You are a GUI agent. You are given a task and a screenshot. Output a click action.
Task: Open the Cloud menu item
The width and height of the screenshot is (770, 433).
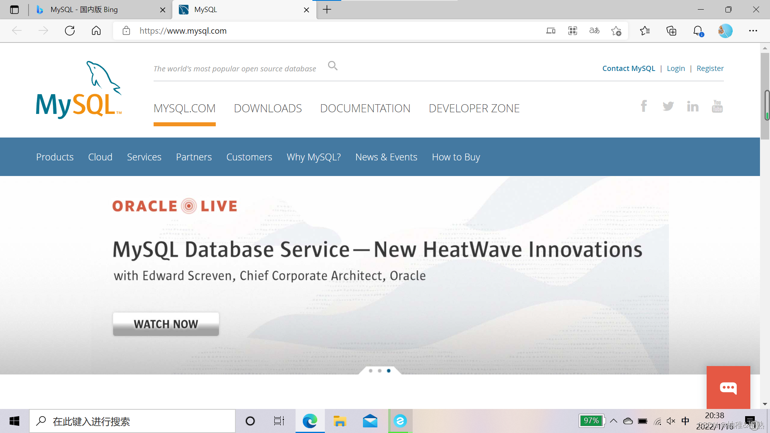pos(100,157)
